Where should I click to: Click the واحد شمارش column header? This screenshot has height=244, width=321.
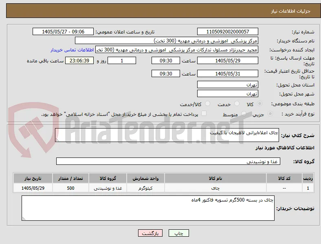[145, 178]
